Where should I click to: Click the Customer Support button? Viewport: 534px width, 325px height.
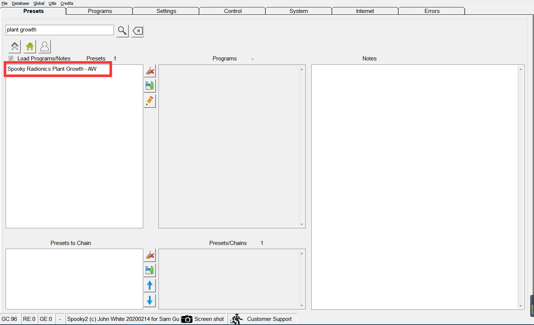262,319
